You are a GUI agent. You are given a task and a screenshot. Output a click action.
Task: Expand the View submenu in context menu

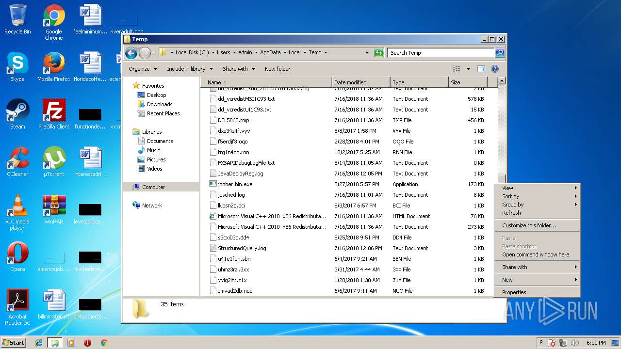click(537, 188)
